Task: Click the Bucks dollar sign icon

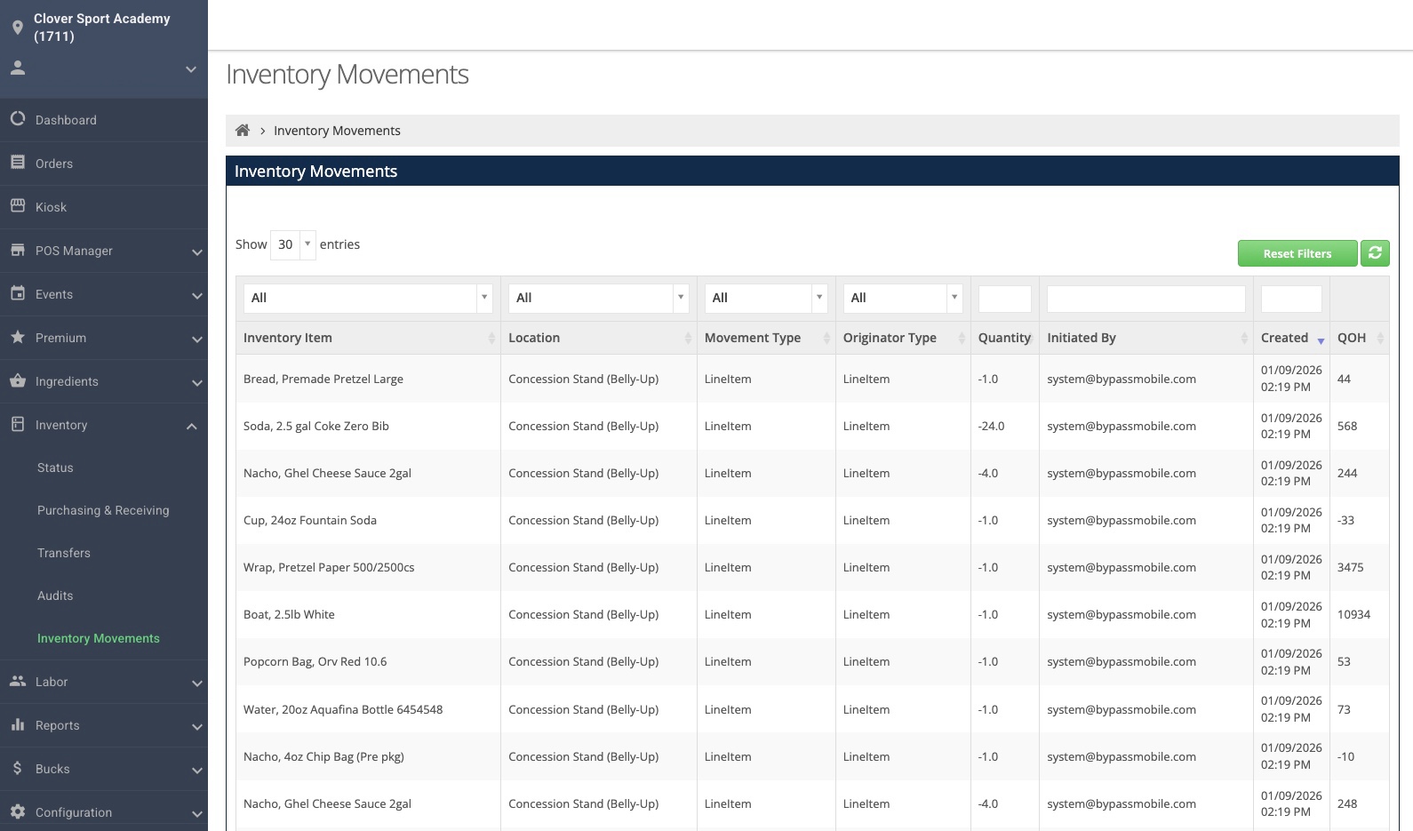Action: [18, 768]
